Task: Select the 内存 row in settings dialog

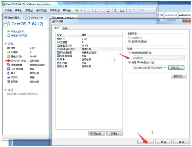Action: tap(89, 39)
